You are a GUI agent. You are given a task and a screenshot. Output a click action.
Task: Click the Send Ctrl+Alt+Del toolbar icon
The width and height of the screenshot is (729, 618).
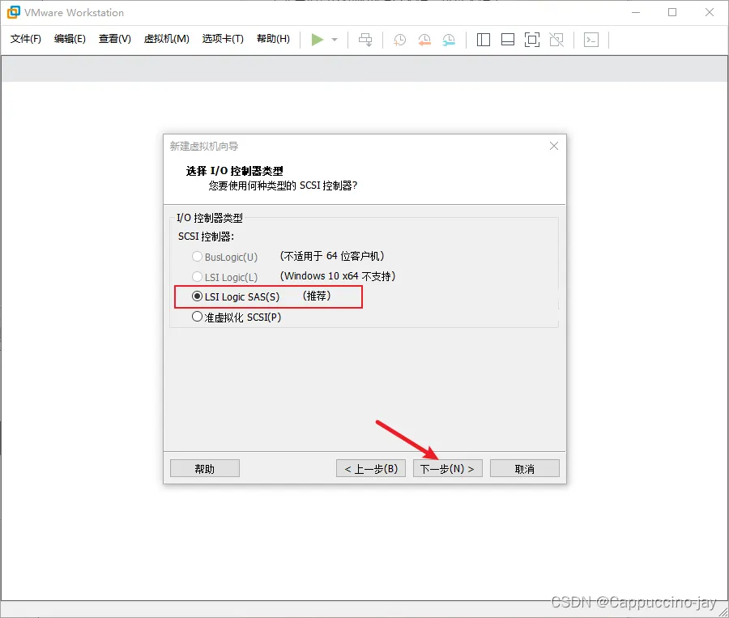(x=365, y=40)
